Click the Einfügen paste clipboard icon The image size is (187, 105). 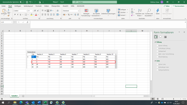[x=4, y=11]
